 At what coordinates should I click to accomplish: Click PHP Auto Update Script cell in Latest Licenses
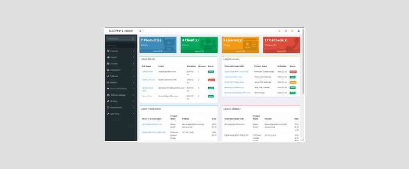click(x=264, y=72)
